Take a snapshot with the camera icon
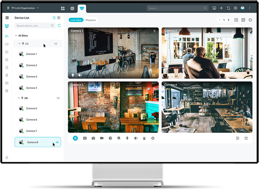 93,138
